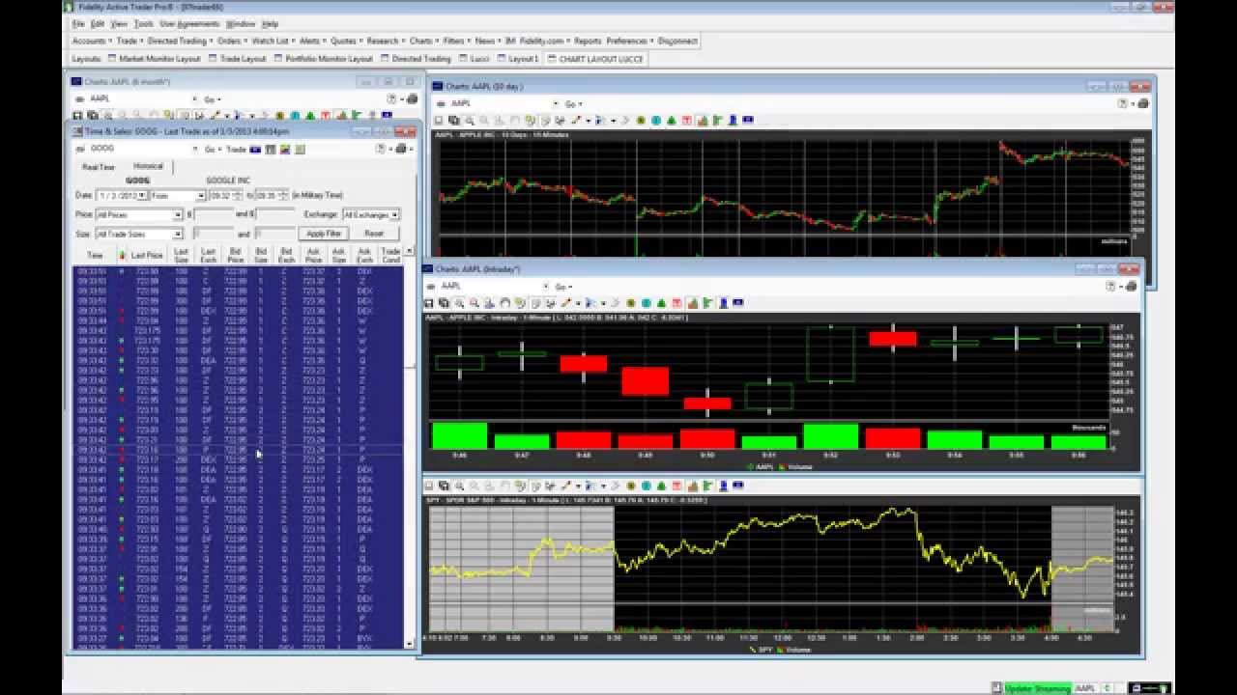
Task: Click the red calendar icon in 30-day chart toolbar
Action: tap(687, 120)
